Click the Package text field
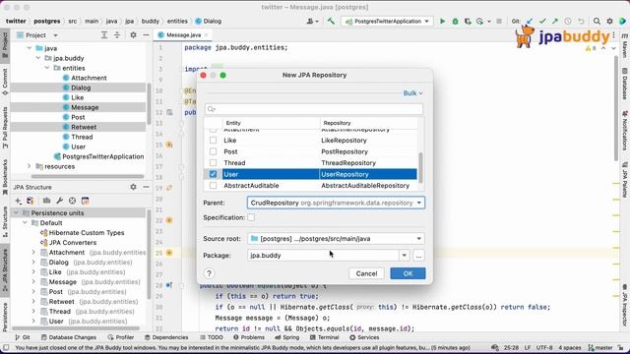Viewport: 630px width, 354px height. (x=324, y=256)
